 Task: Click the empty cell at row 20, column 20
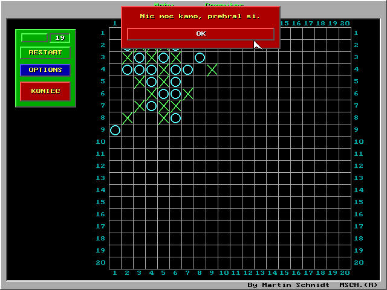(345, 263)
